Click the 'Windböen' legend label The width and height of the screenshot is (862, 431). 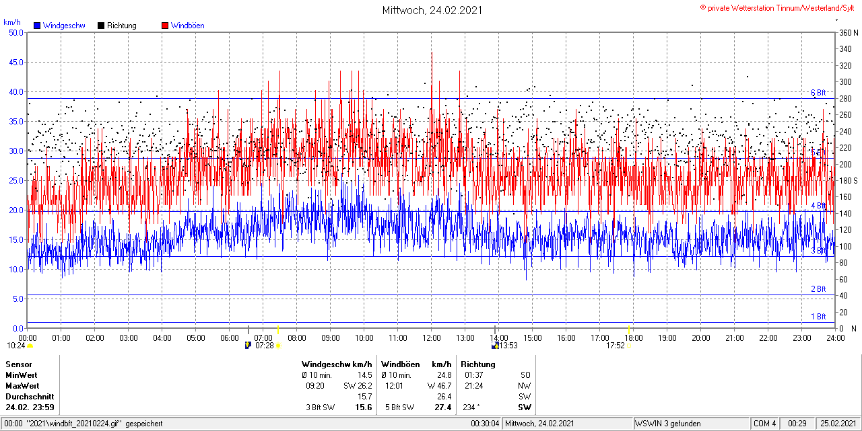click(x=188, y=26)
